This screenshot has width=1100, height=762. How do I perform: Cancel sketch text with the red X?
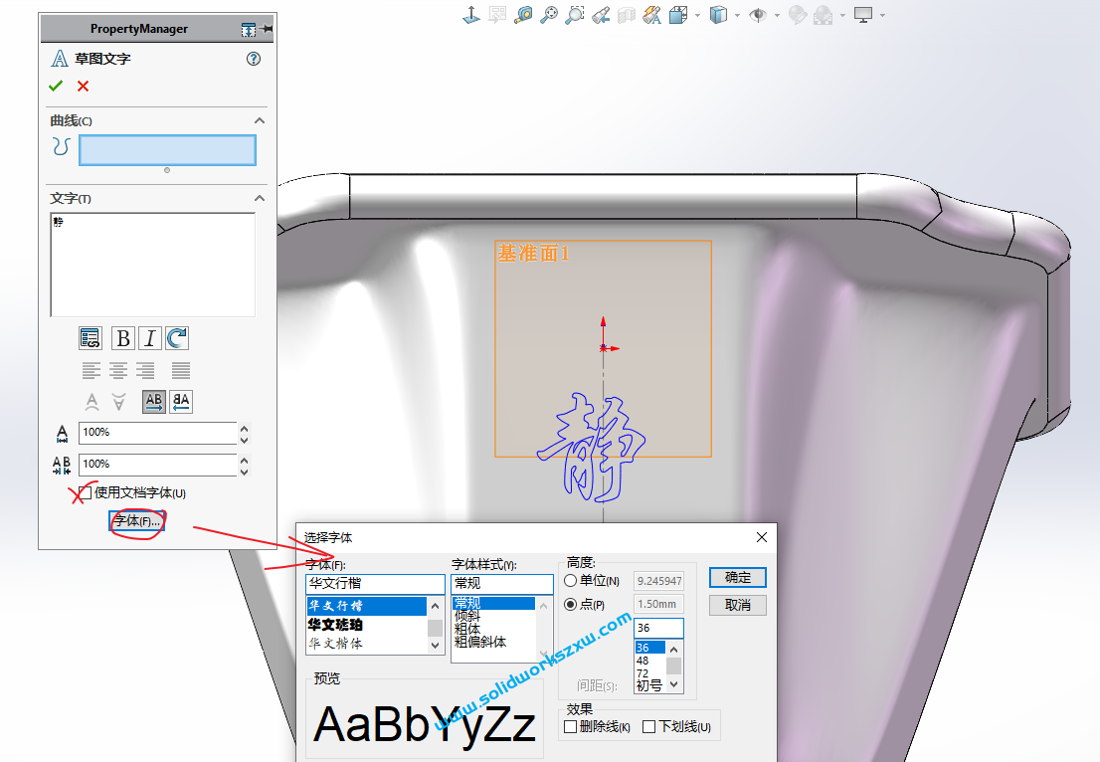pos(83,86)
